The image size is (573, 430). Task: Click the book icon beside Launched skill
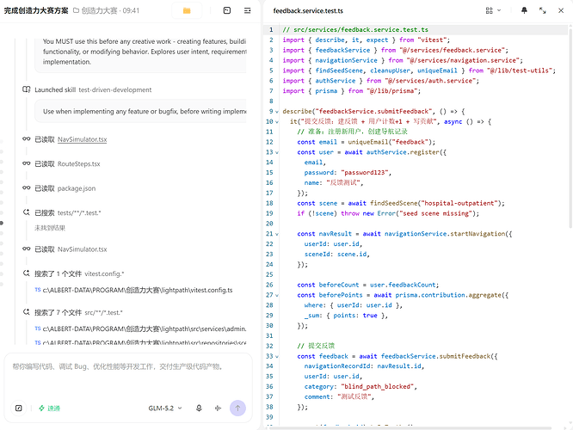pyautogui.click(x=27, y=89)
